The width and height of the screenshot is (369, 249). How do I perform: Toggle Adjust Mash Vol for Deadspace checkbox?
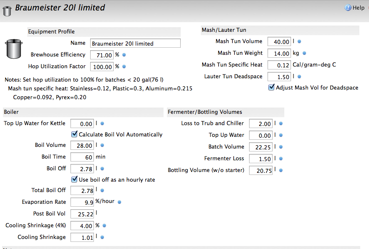pos(271,87)
